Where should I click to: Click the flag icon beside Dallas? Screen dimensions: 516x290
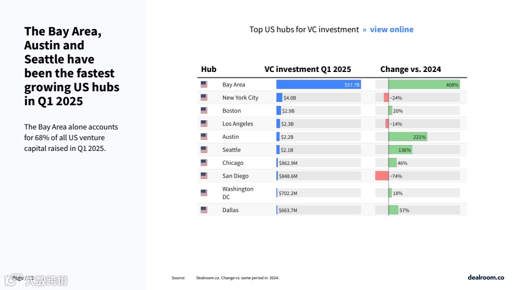(204, 210)
